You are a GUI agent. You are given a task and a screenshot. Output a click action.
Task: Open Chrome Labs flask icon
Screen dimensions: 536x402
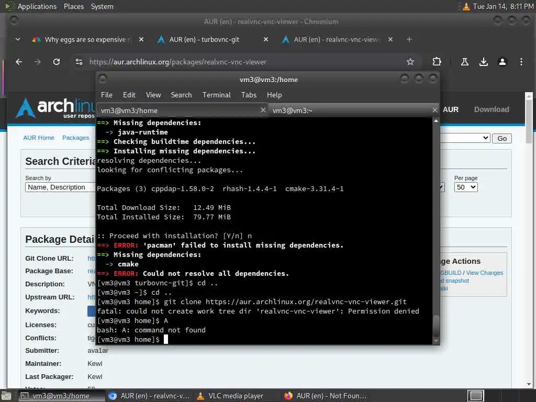point(465,62)
